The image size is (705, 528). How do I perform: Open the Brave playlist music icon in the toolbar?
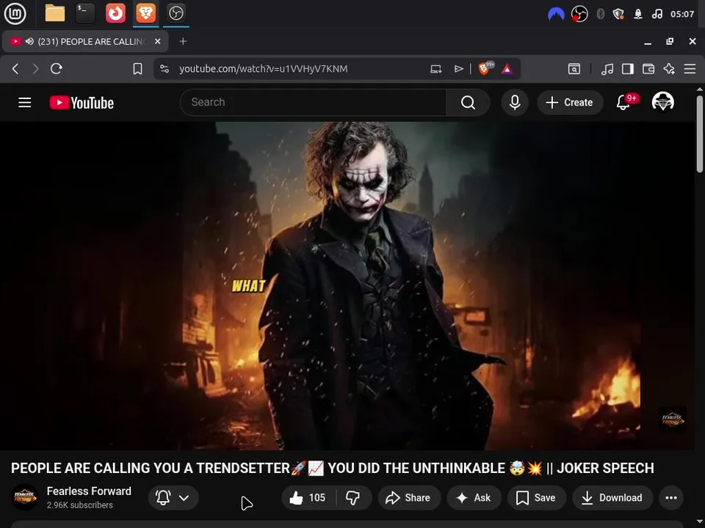coord(607,69)
